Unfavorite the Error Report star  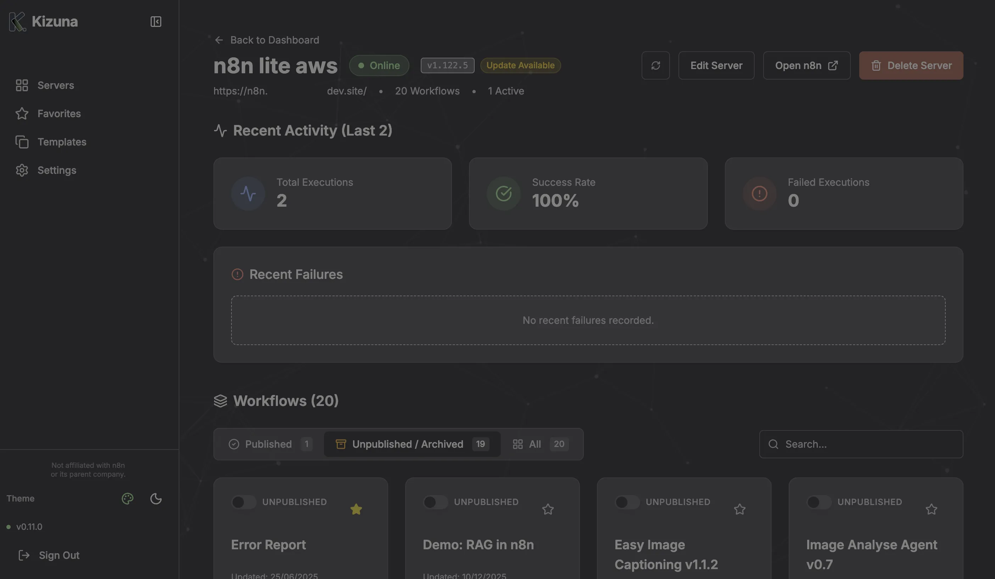[x=356, y=509]
